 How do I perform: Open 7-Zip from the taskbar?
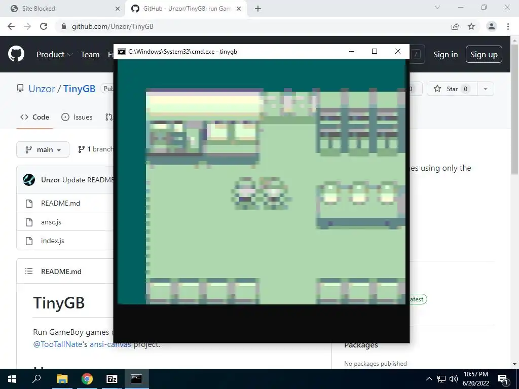click(x=112, y=379)
